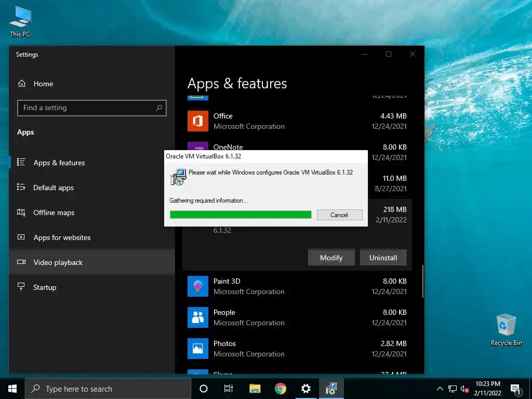This screenshot has width=532, height=399.
Task: Select the Offline maps sidebar icon
Action: coord(21,212)
